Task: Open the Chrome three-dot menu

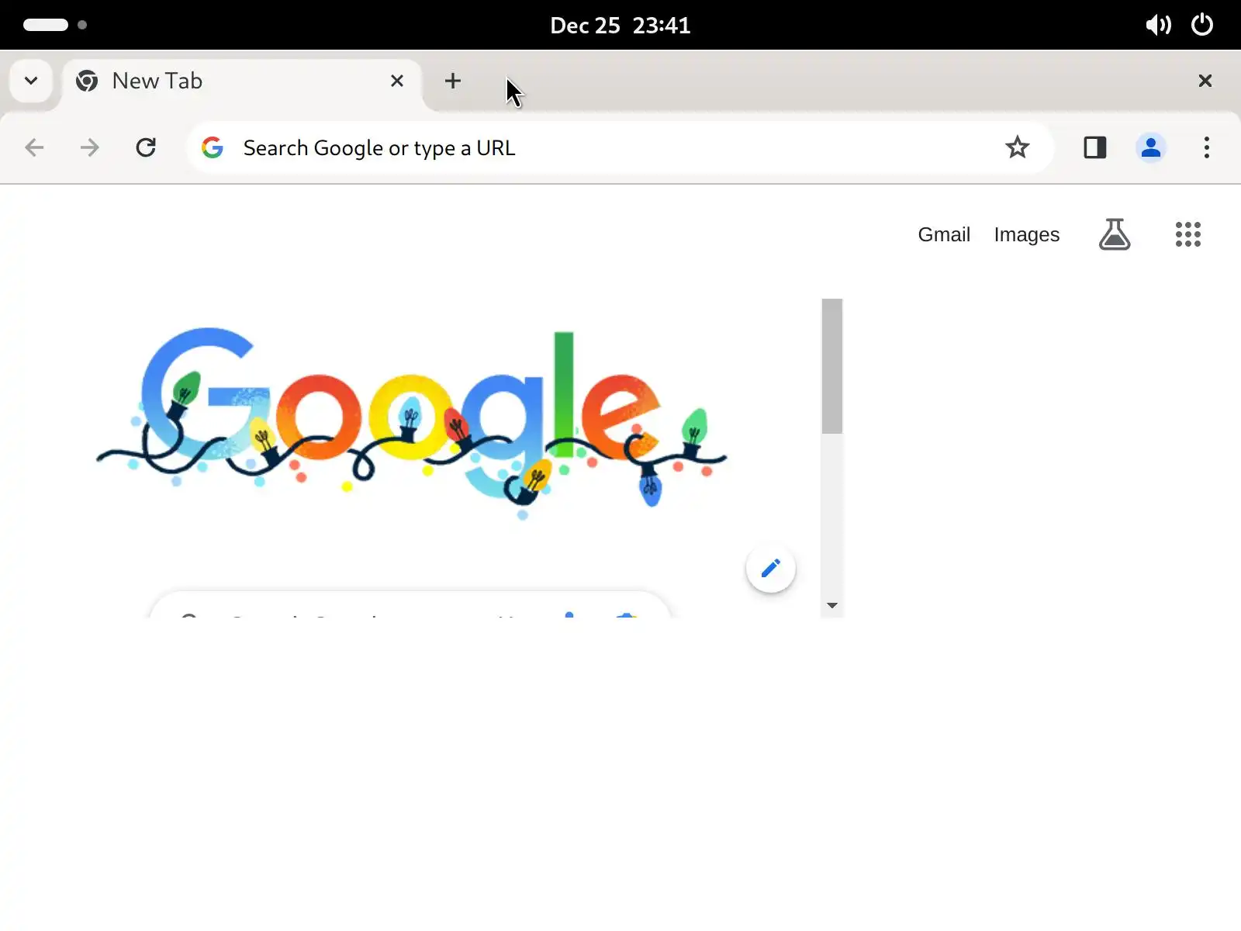Action: [x=1206, y=147]
